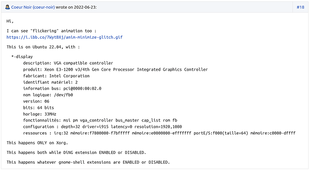Open comment permalink #18
The height and width of the screenshot is (170, 310).
(300, 7)
